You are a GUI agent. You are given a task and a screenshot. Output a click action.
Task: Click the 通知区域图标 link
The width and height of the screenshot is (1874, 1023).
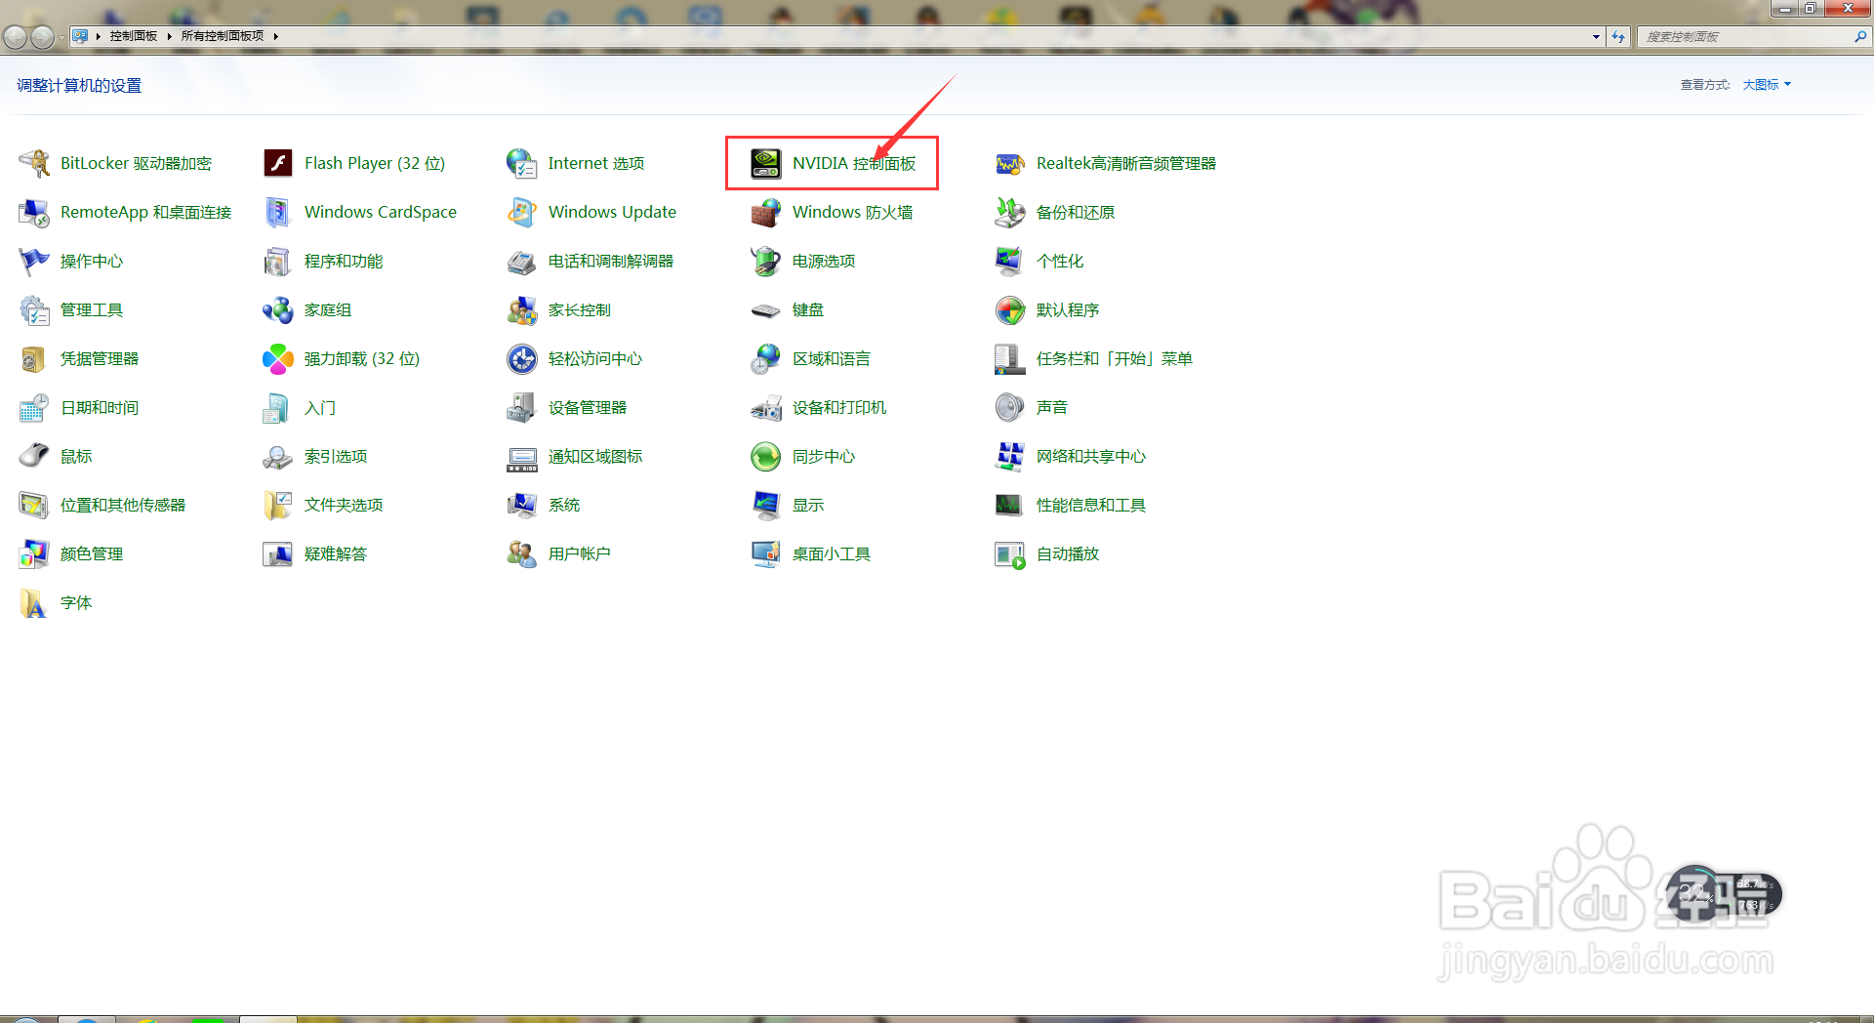[595, 456]
